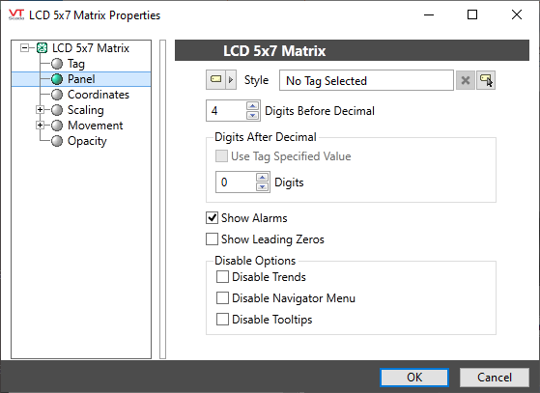Clear the selected style tag with X icon
Image resolution: width=540 pixels, height=393 pixels.
(x=466, y=80)
